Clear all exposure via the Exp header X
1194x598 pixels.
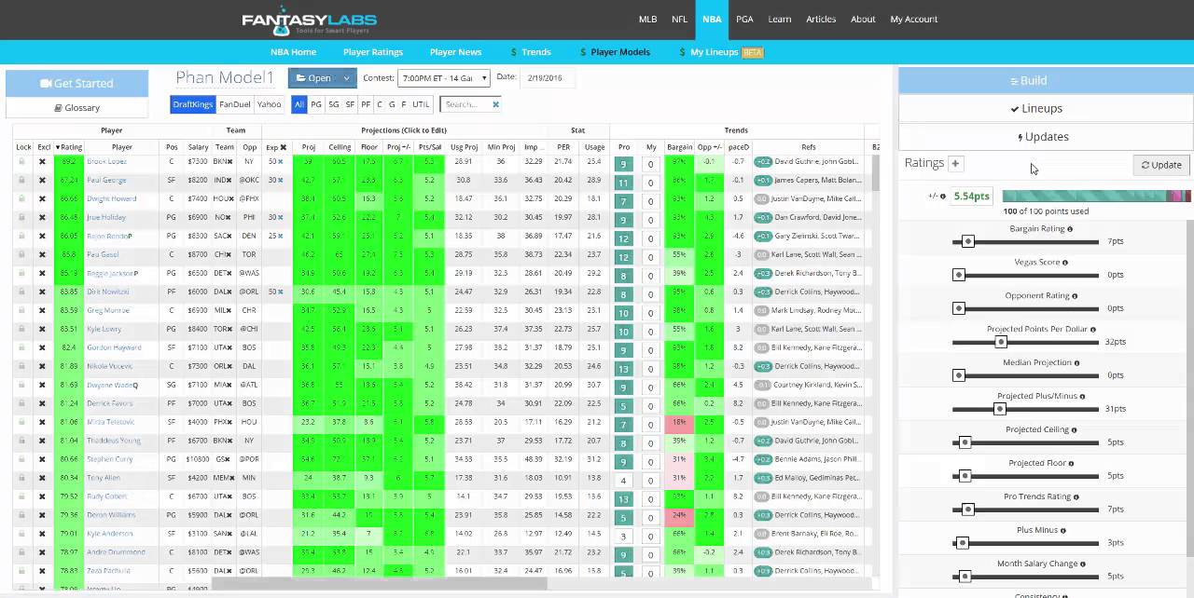283,147
